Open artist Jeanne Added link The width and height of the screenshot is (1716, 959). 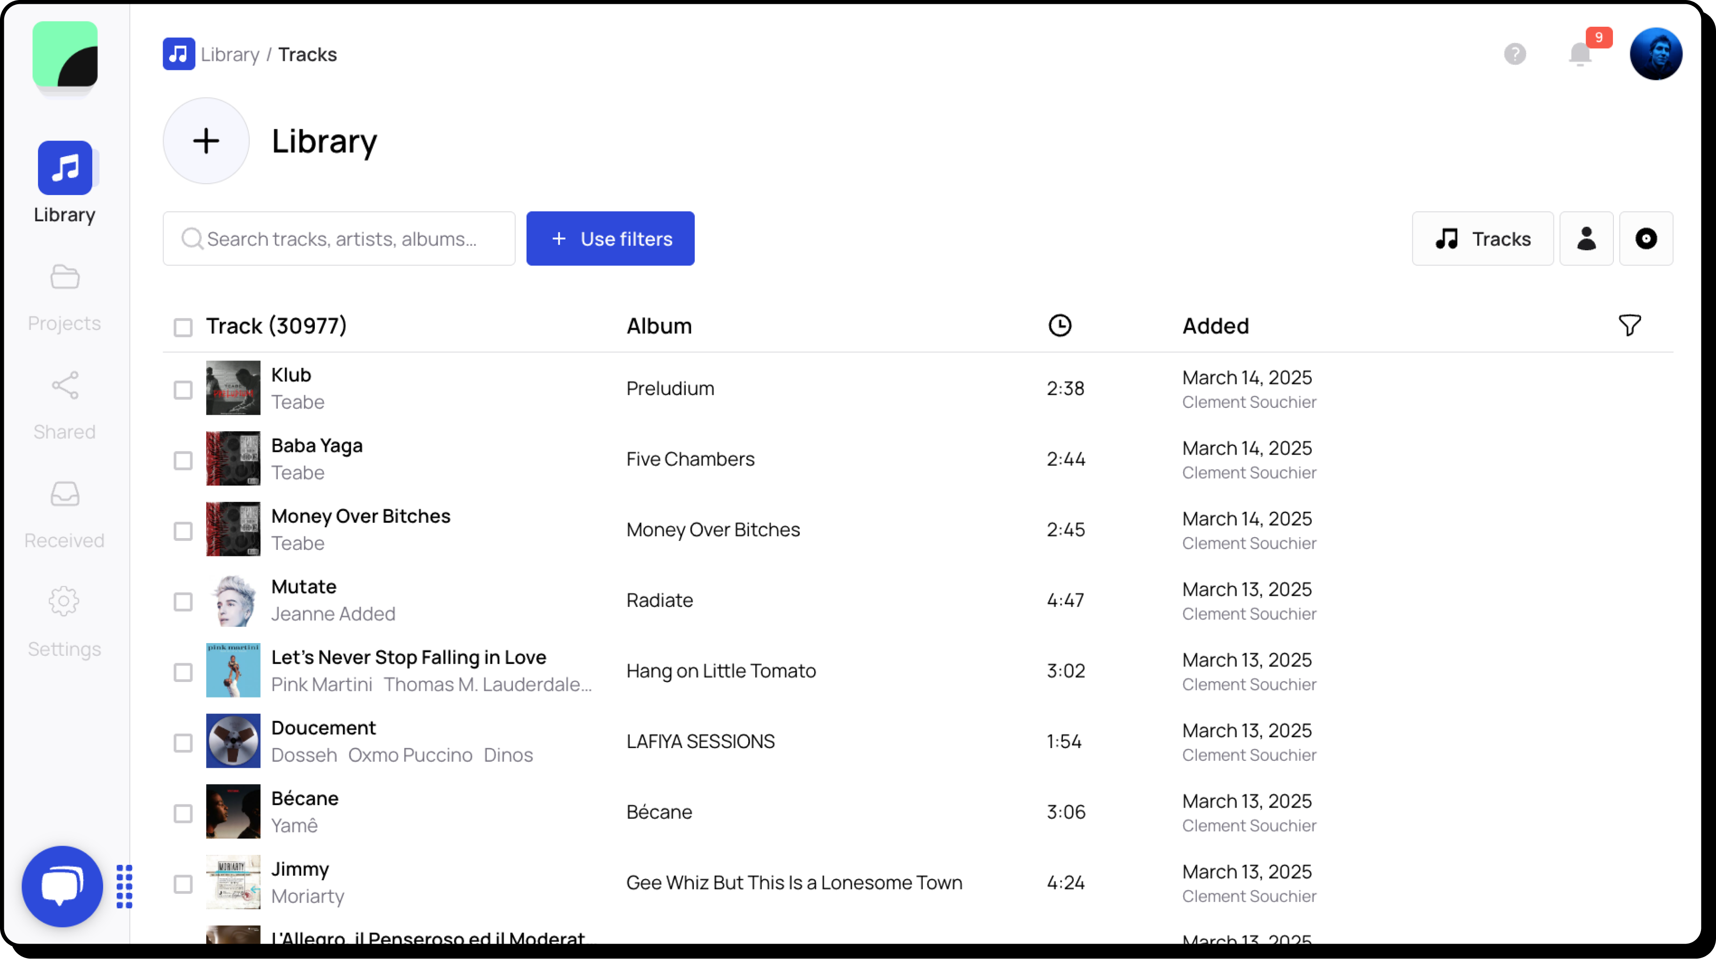click(333, 614)
